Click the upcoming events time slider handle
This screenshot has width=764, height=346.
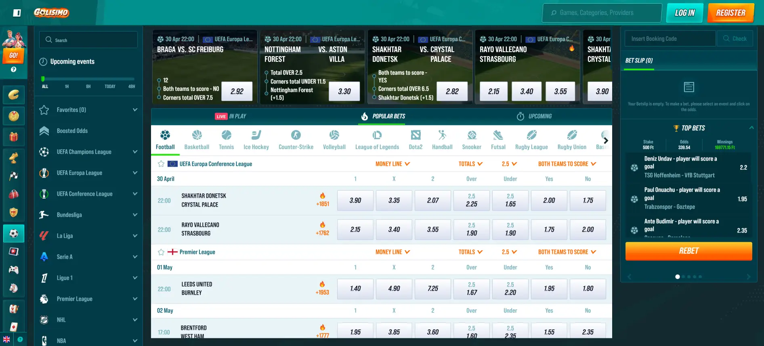(43, 79)
